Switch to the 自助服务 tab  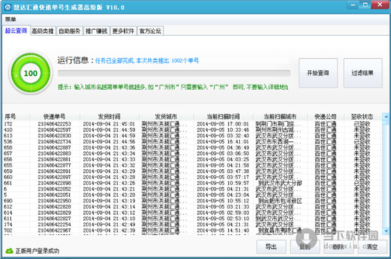(x=70, y=31)
